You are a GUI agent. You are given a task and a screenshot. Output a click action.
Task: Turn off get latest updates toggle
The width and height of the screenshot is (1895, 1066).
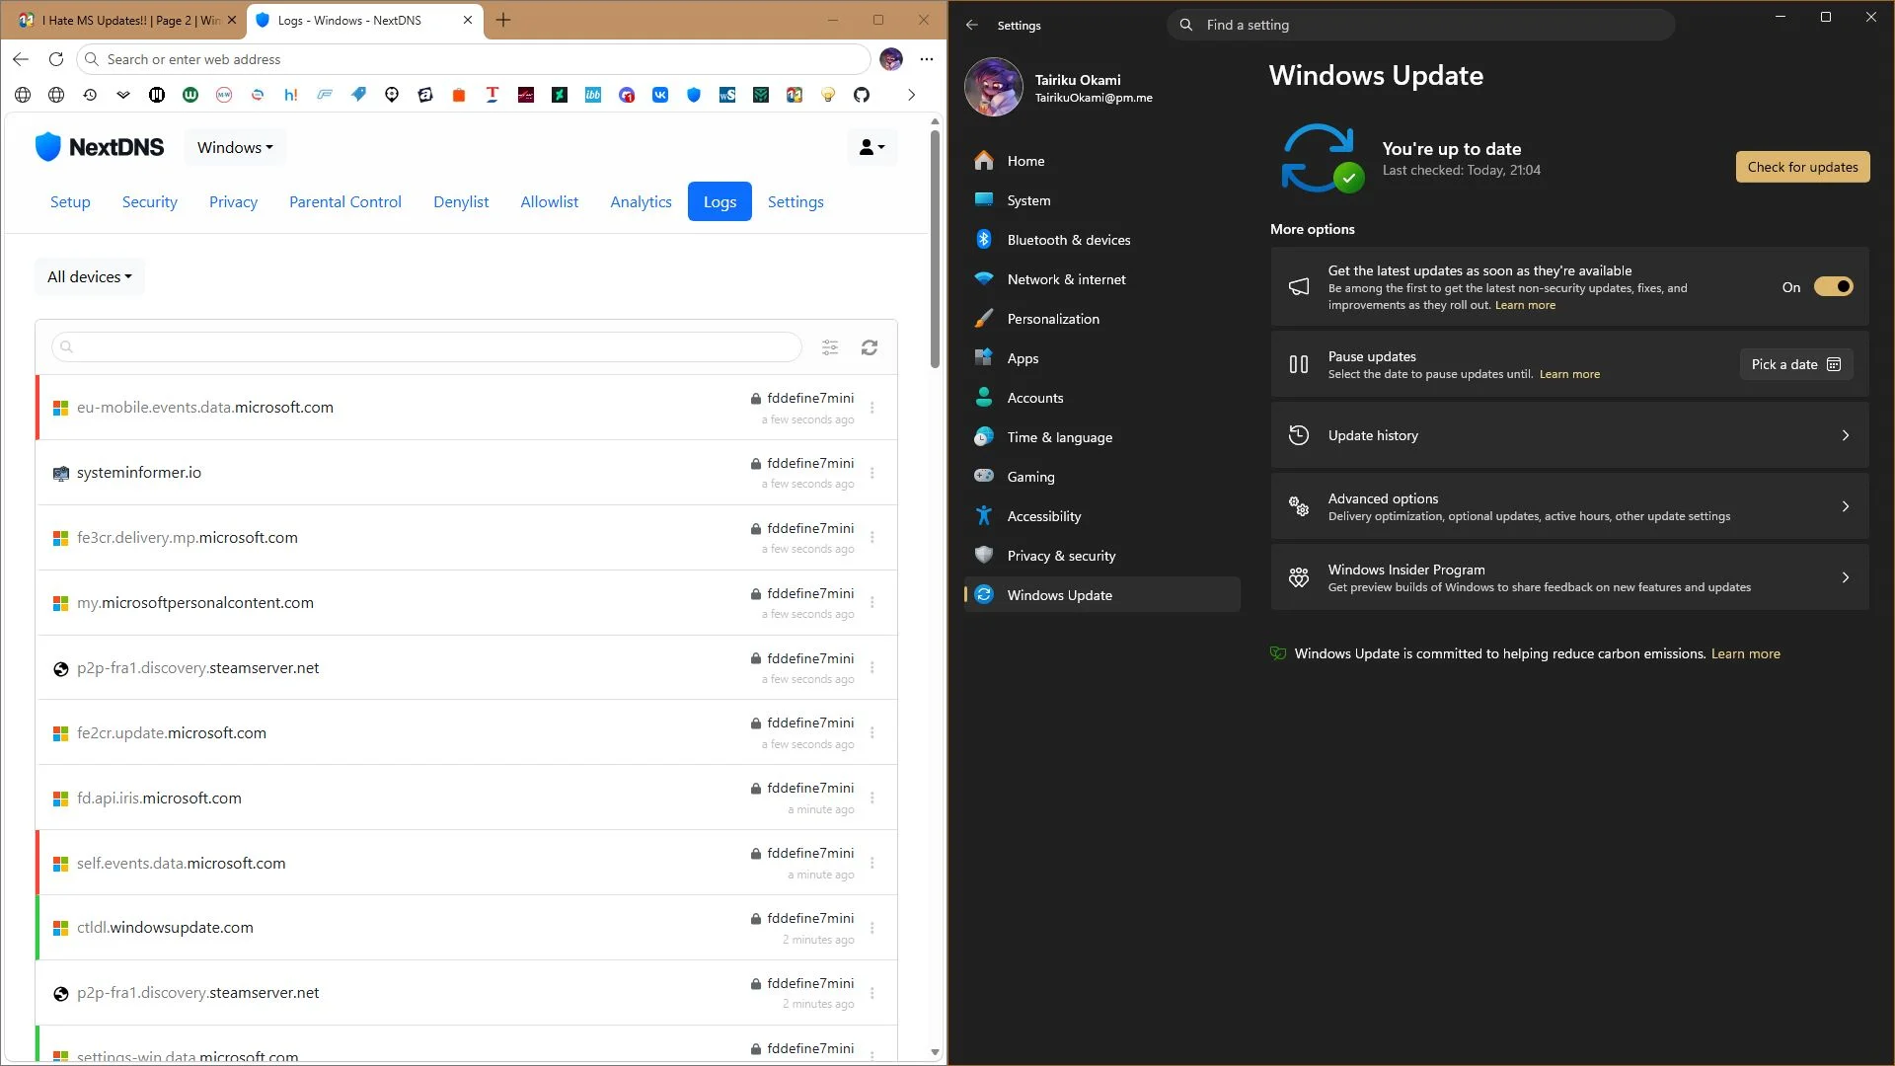point(1833,287)
